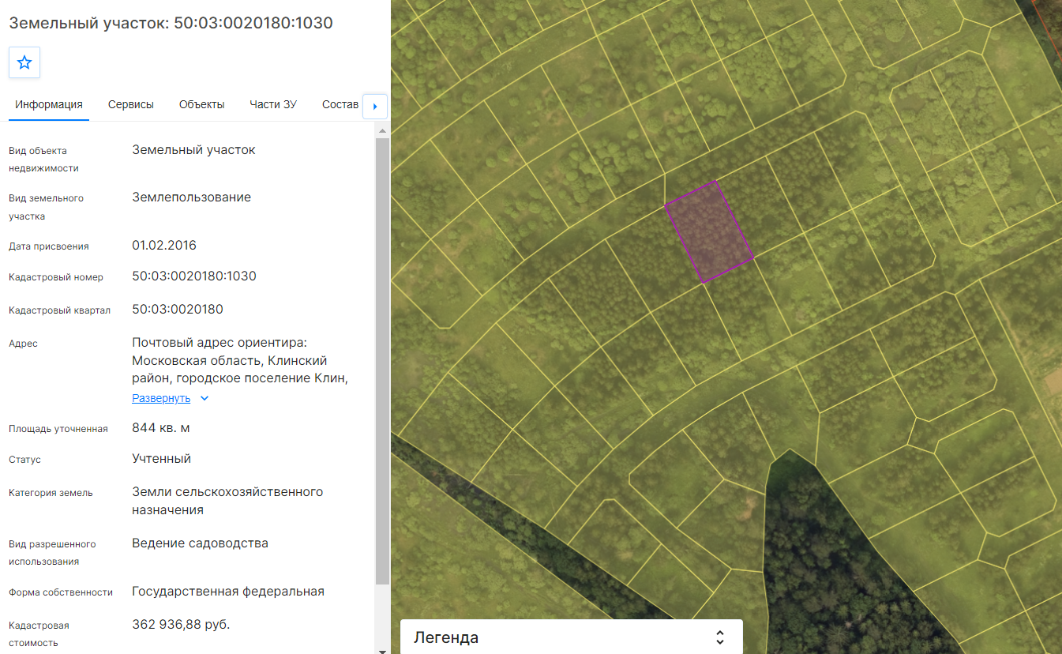
Task: Click the scrollbar down arrow in info panel
Action: click(x=382, y=650)
